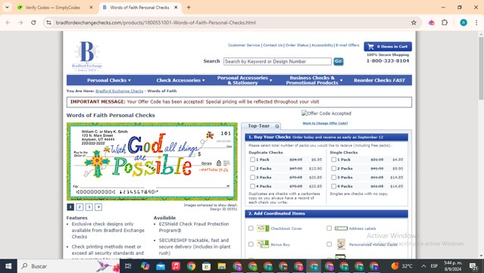Screen dimensions: 484x273
Task: Focus the keyword or design number search field
Action: (277, 61)
